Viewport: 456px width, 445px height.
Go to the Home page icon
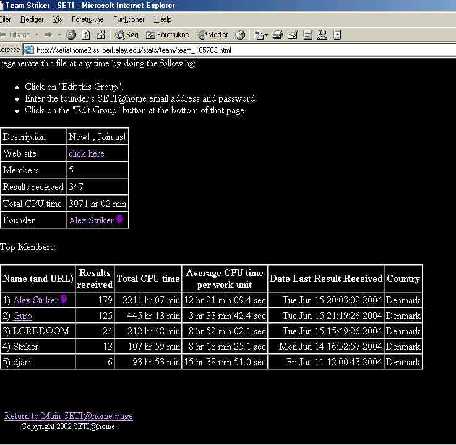click(x=101, y=35)
